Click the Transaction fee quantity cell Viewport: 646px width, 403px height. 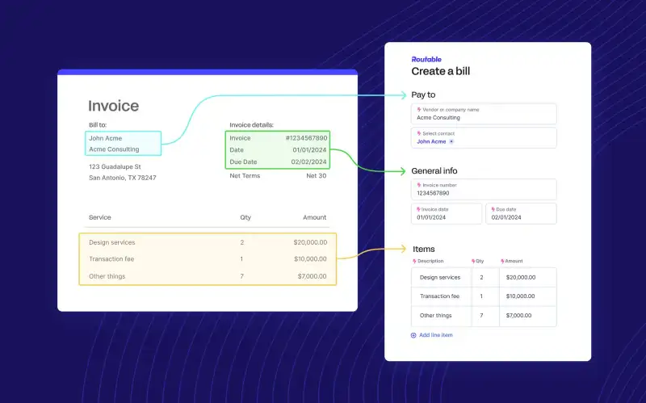[482, 296]
